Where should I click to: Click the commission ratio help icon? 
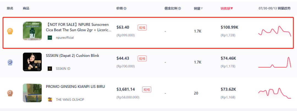180,9
